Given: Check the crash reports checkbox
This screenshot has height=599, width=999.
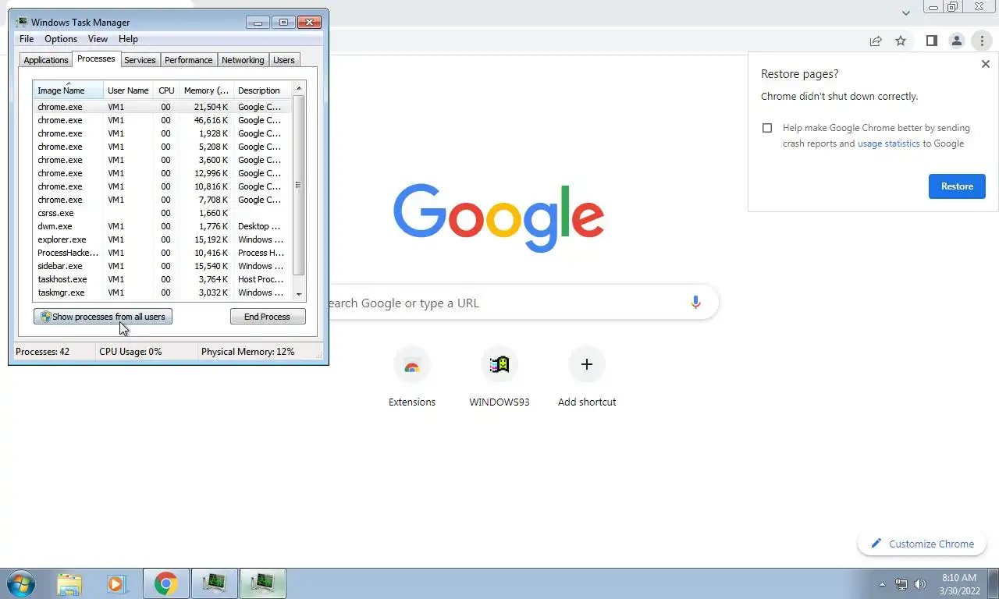Looking at the screenshot, I should [x=767, y=128].
